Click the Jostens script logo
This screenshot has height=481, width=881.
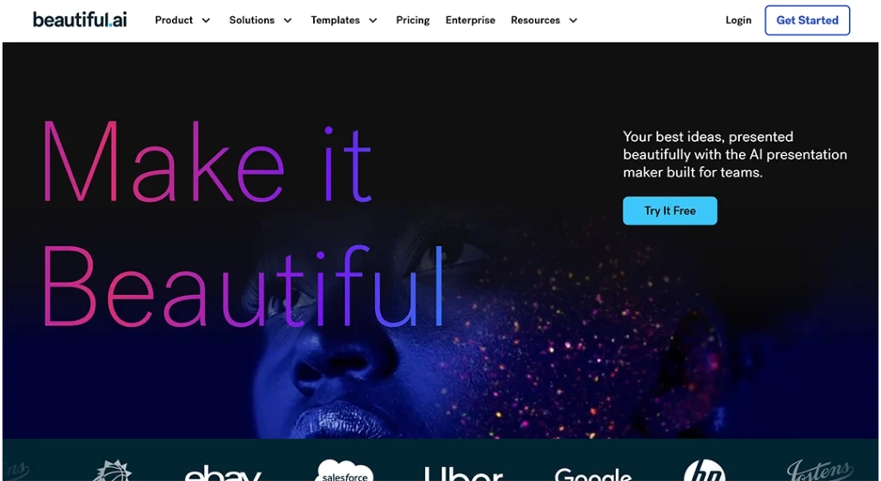click(x=820, y=471)
